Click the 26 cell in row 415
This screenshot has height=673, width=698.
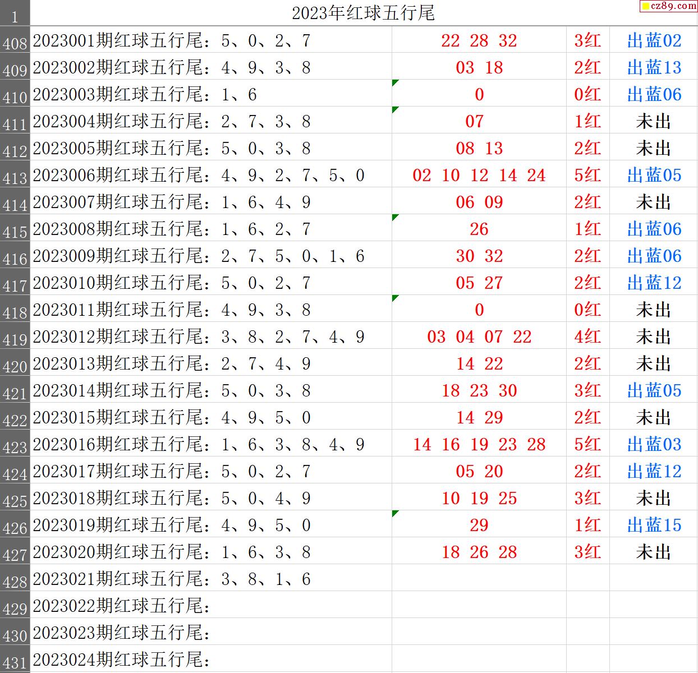tap(479, 228)
